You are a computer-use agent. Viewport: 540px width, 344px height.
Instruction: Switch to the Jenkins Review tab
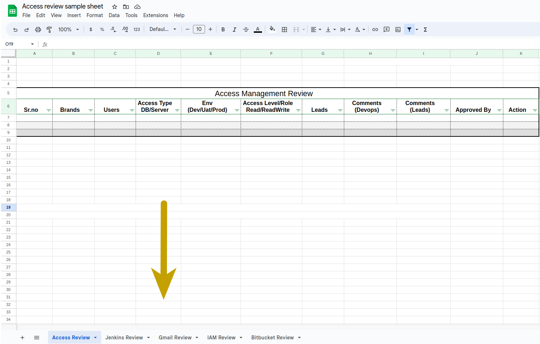pyautogui.click(x=124, y=338)
